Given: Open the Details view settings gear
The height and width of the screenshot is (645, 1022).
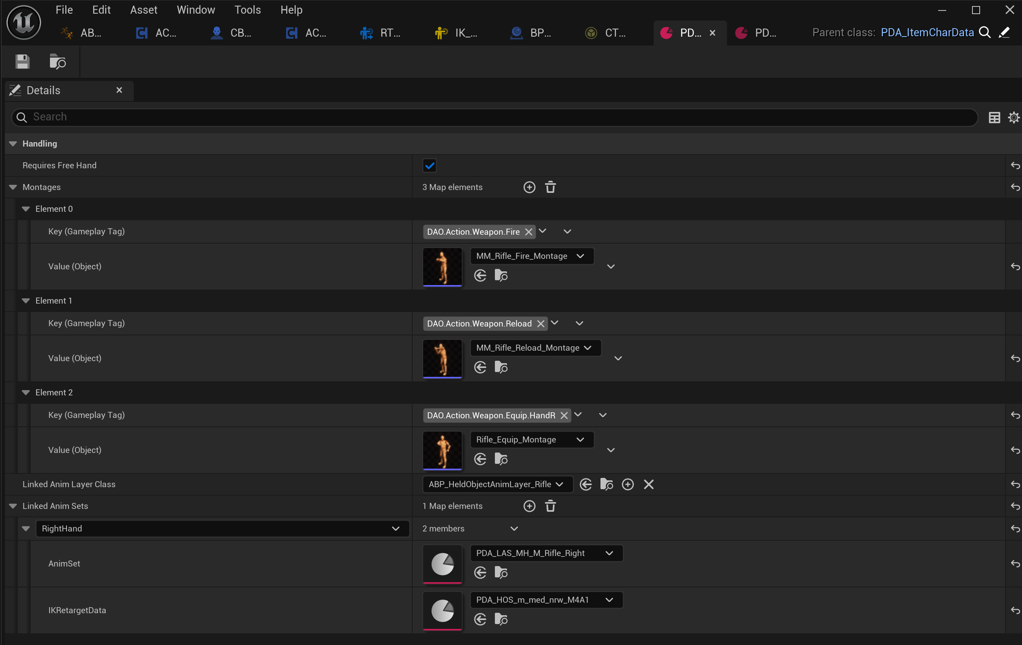Looking at the screenshot, I should (1014, 118).
